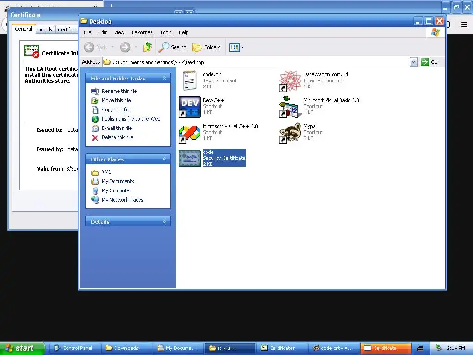The image size is (473, 355).
Task: Click the Forward navigation arrow
Action: (125, 47)
